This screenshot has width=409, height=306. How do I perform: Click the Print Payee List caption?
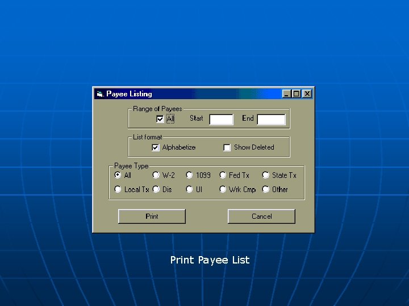click(210, 260)
